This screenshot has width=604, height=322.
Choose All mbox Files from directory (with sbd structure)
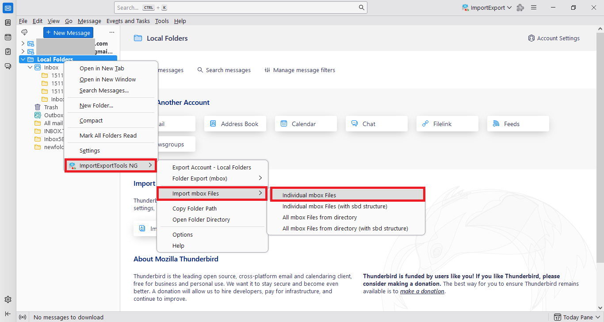coord(346,228)
